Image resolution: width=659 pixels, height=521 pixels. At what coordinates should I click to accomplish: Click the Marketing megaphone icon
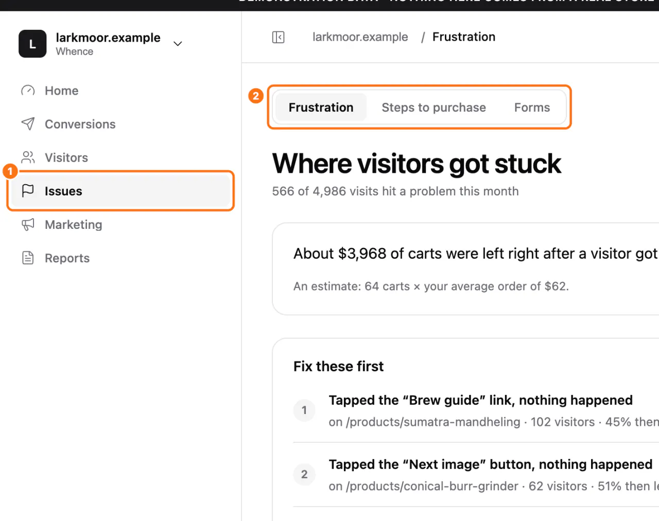click(x=28, y=224)
